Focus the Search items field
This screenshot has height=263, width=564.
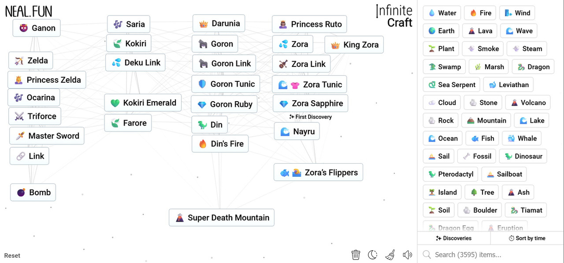(490, 254)
